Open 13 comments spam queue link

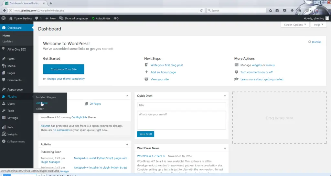[61, 130]
